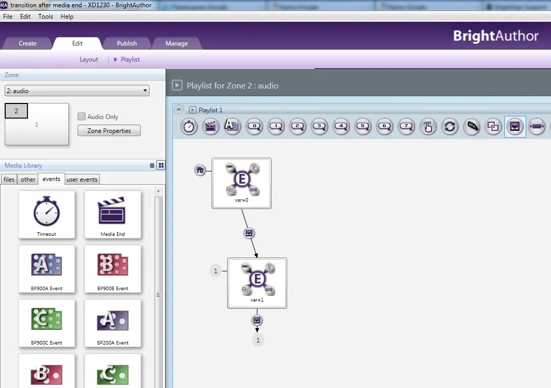
Task: Click play icon next to Playlist 1
Action: pos(192,110)
